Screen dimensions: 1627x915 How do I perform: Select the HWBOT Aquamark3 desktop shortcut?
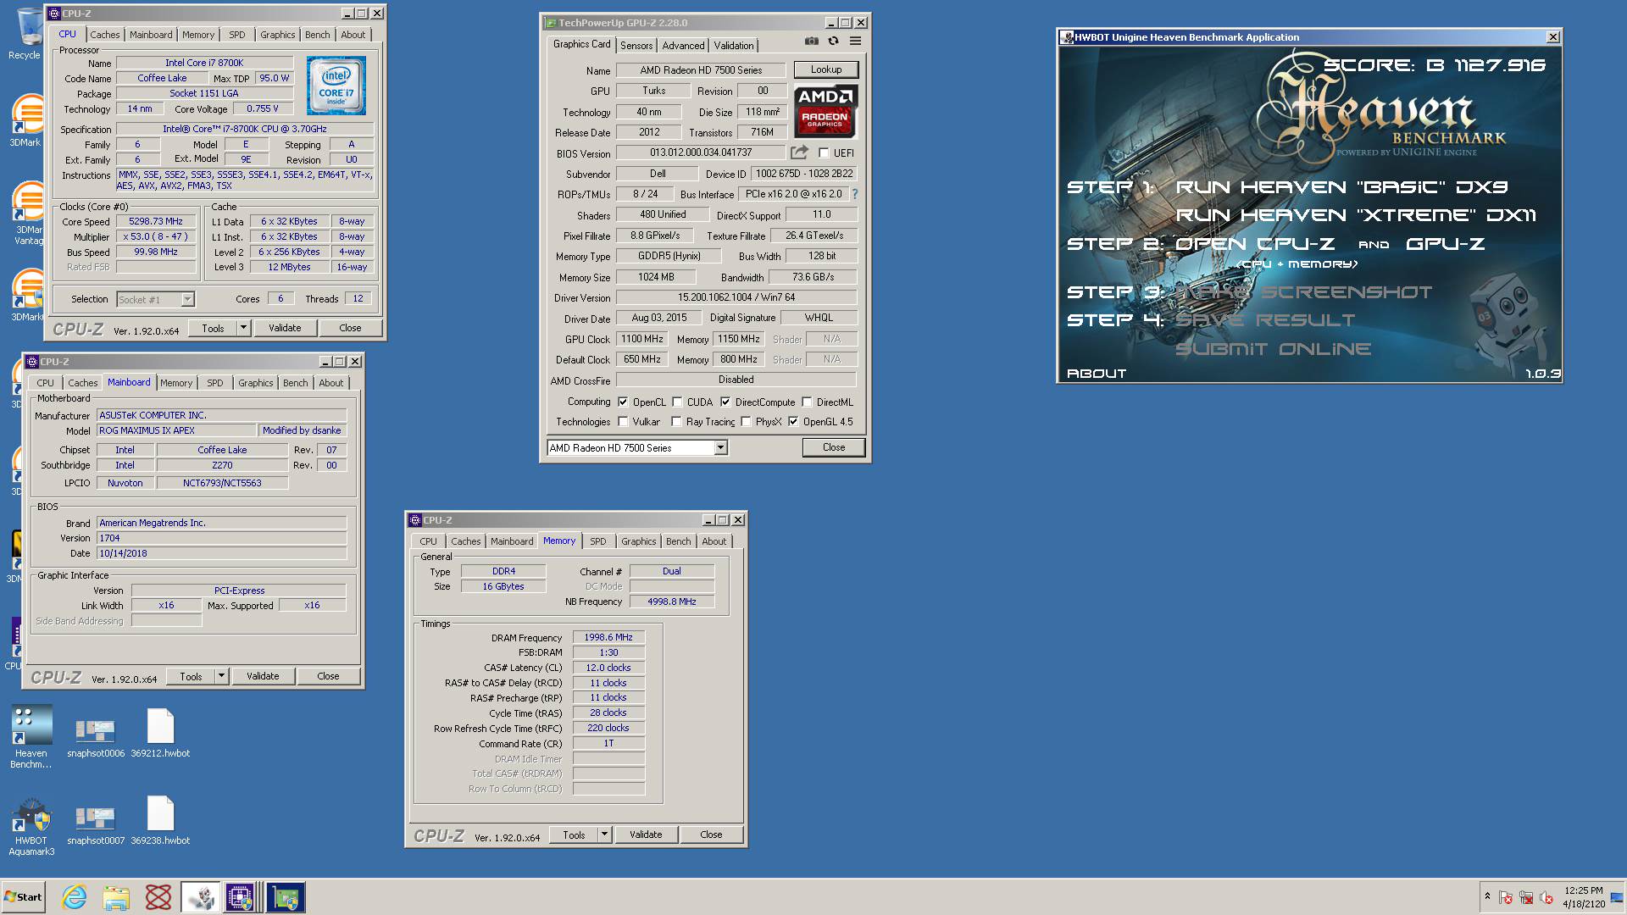click(x=31, y=828)
